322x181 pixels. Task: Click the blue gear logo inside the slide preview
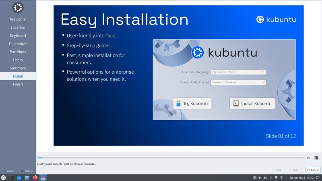coord(198,52)
